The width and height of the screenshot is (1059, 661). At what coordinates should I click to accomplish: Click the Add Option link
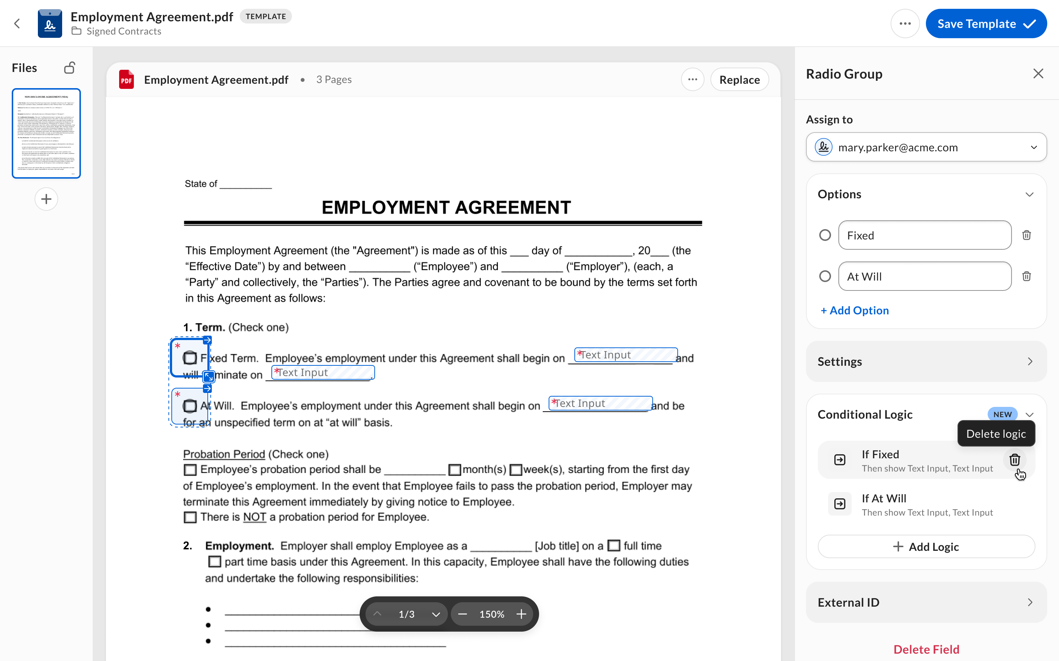click(855, 310)
